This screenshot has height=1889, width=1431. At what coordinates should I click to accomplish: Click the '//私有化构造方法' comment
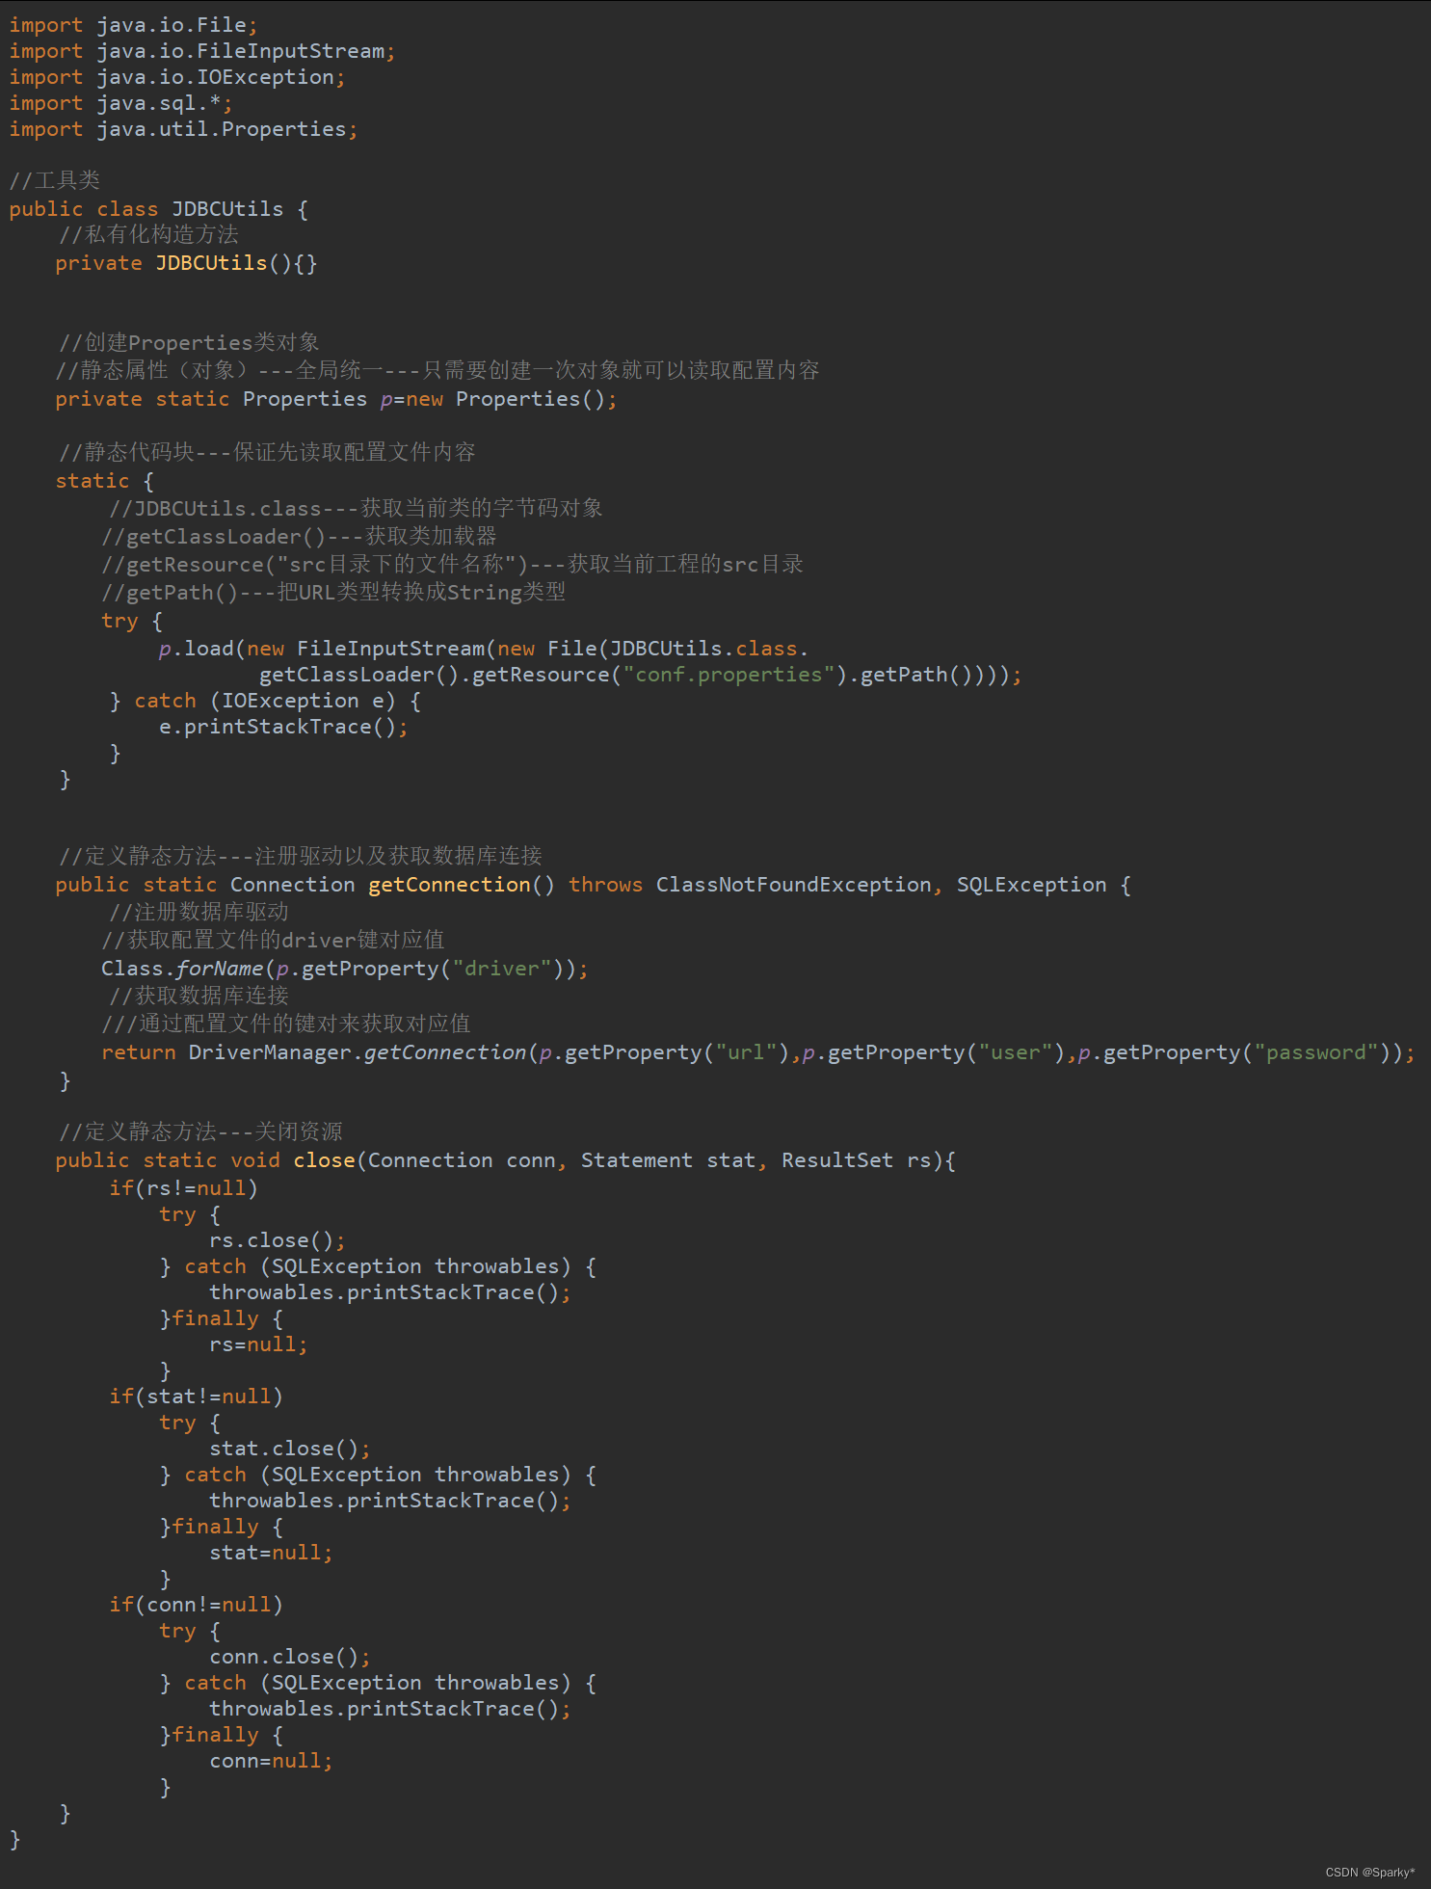pos(148,234)
